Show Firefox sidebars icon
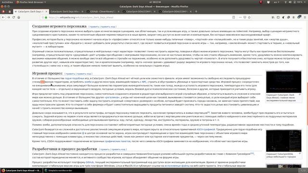Viewport: 308px width, 173px height. tap(278, 17)
